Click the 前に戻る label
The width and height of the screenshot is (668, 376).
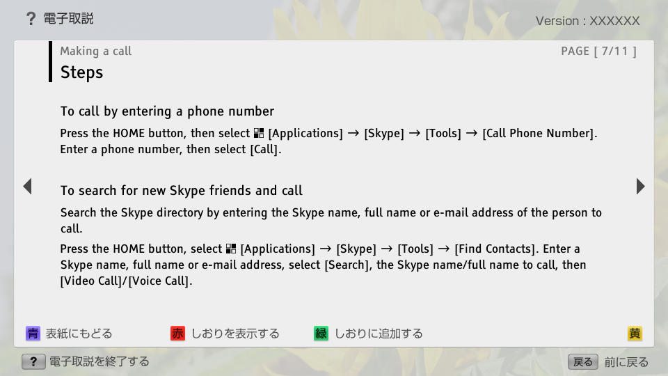pyautogui.click(x=626, y=361)
